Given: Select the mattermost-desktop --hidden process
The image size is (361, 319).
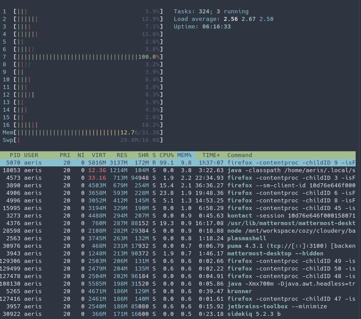Looking at the screenshot, I should tap(178, 254).
